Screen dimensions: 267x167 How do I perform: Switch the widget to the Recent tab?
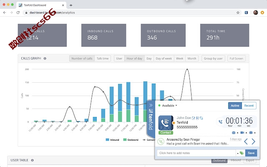(x=249, y=106)
